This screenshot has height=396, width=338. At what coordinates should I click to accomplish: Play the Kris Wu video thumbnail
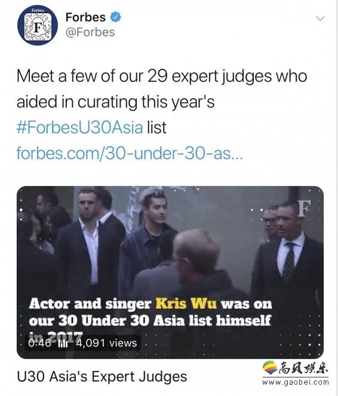tap(170, 272)
